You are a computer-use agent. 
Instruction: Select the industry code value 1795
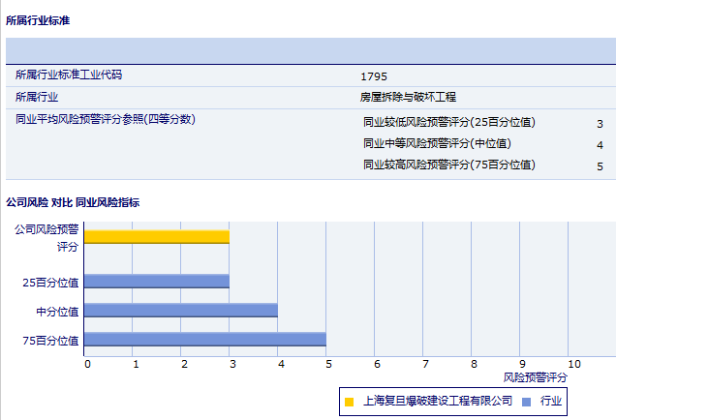click(x=374, y=76)
